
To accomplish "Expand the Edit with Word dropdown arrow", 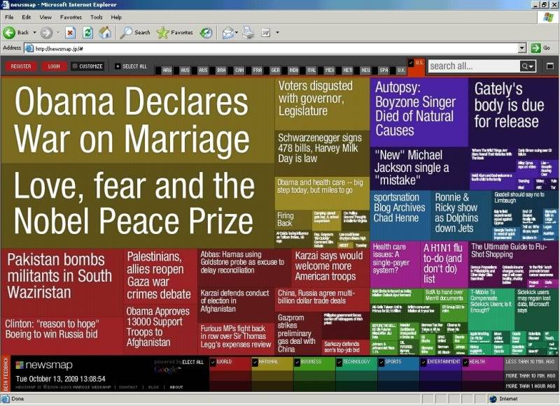I will [x=277, y=32].
